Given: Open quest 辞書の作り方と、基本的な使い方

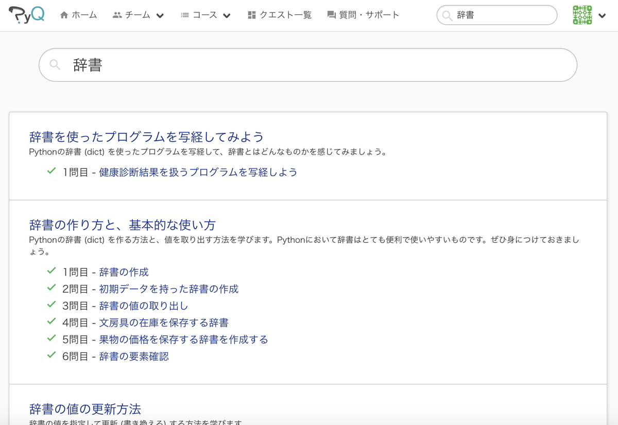Looking at the screenshot, I should (123, 225).
